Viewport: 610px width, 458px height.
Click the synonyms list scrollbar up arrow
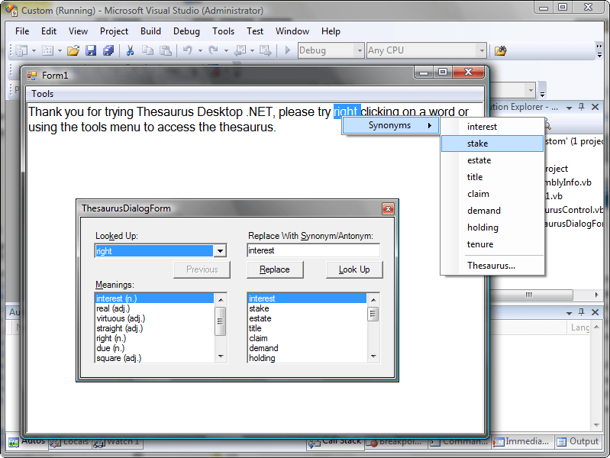tap(373, 299)
